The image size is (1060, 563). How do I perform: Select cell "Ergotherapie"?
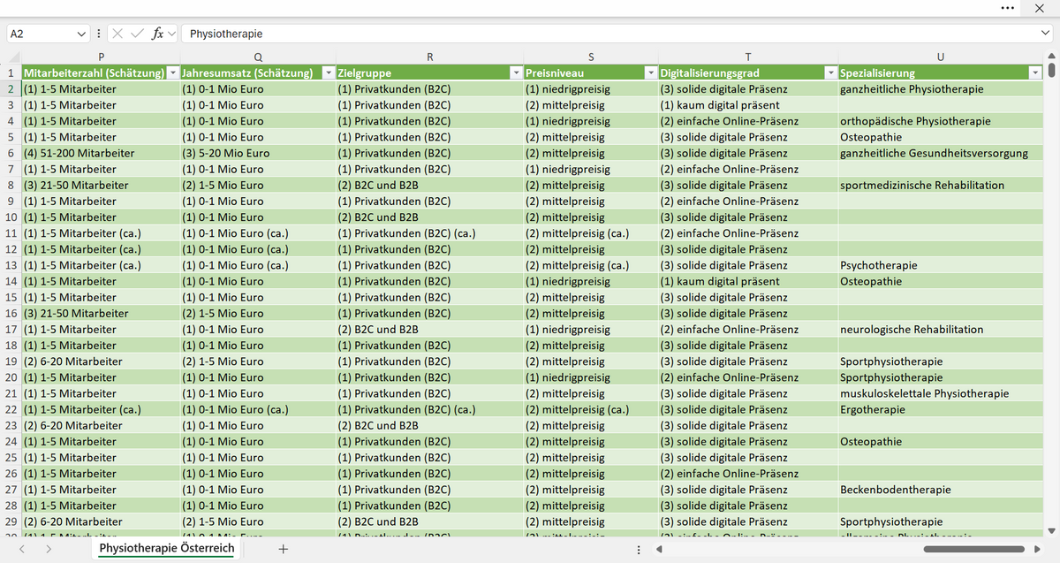940,410
